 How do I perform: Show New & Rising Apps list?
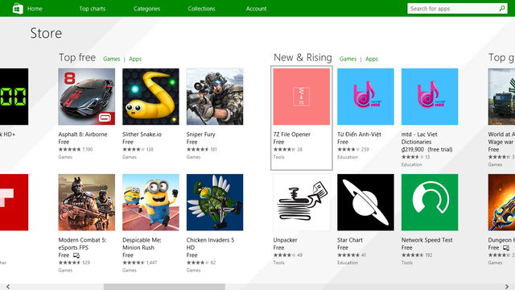pyautogui.click(x=372, y=59)
